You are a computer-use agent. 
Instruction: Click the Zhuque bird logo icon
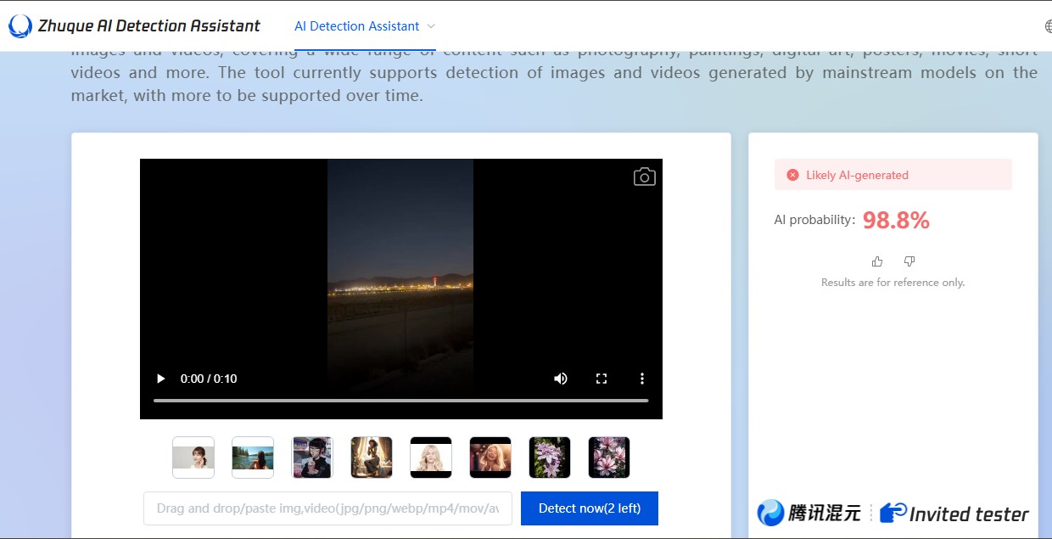point(20,26)
